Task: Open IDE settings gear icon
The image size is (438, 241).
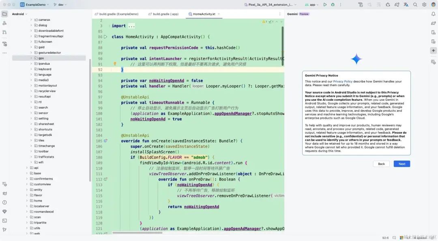Action: [x=424, y=4]
